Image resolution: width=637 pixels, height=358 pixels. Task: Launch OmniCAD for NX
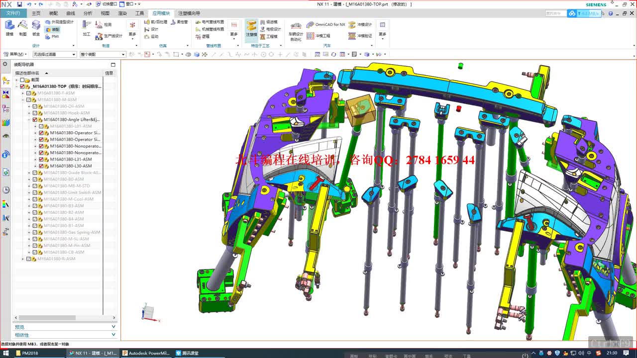point(326,24)
